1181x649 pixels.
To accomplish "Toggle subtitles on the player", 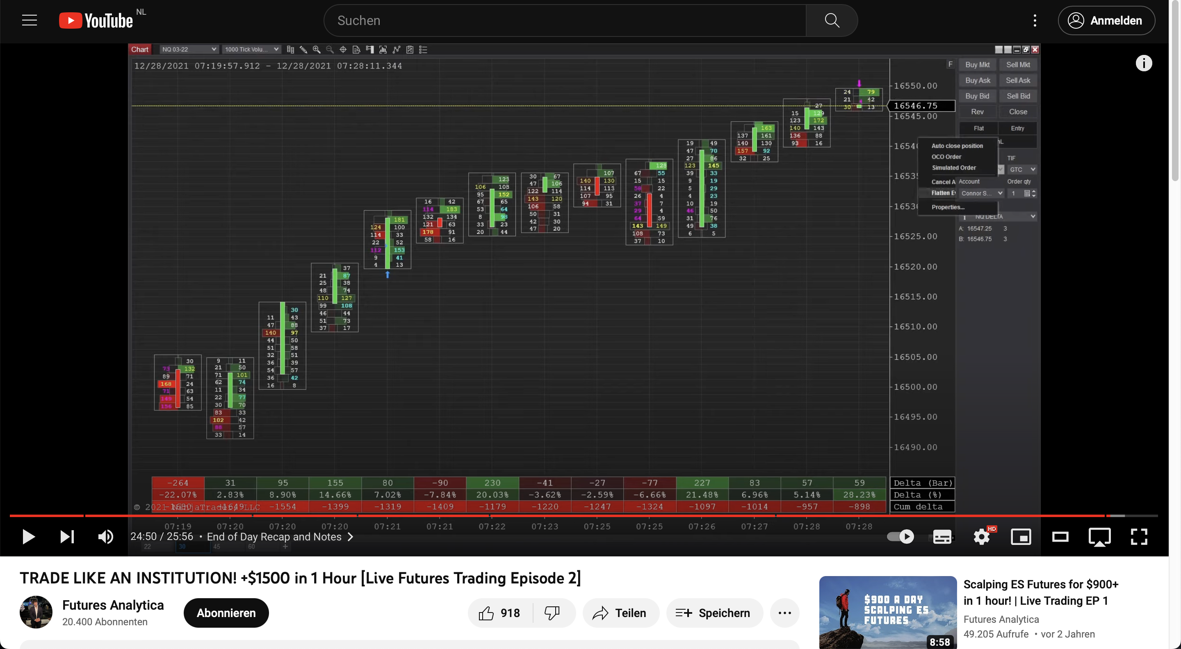I will pos(942,536).
